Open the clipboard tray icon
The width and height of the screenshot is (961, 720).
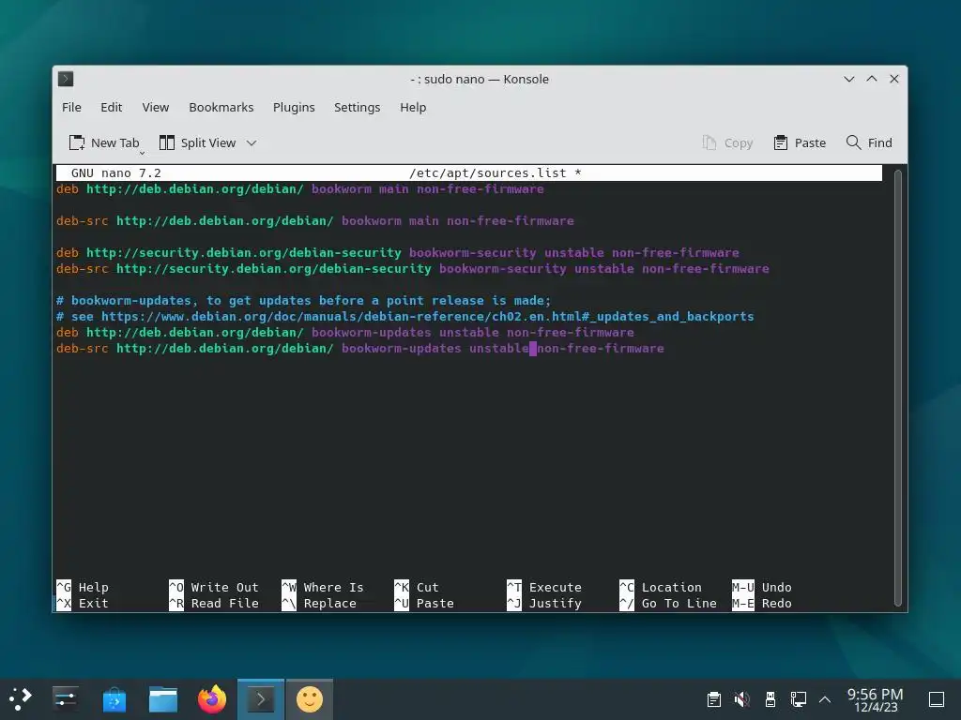tap(714, 699)
